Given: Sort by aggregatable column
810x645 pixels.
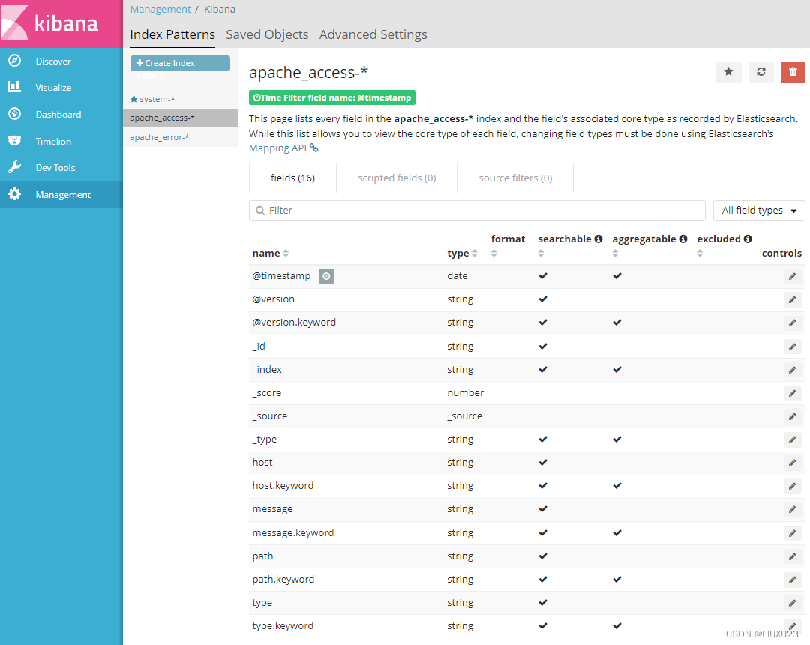Looking at the screenshot, I should (x=615, y=253).
